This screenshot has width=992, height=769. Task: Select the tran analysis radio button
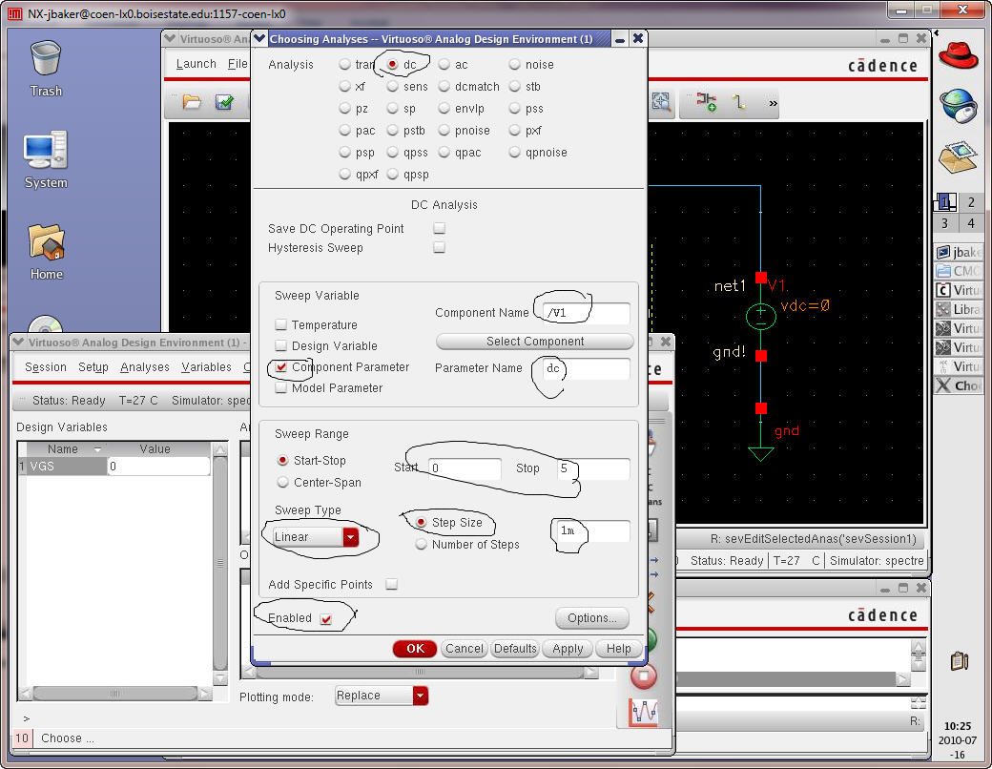pos(345,65)
